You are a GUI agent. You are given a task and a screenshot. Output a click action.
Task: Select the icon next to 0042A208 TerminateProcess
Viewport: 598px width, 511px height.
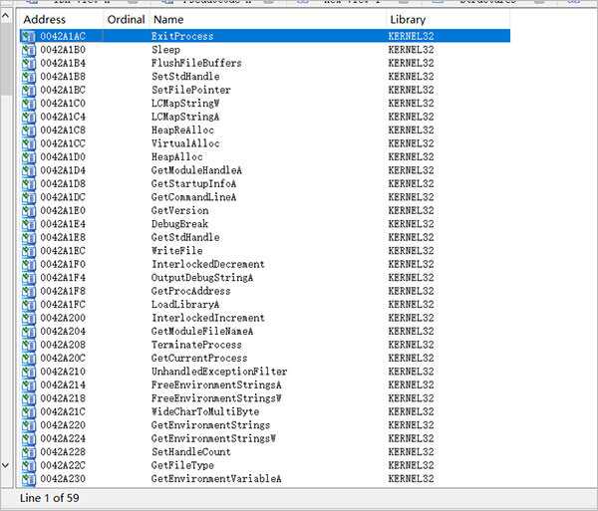(29, 345)
